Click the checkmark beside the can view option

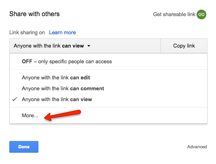(x=15, y=99)
